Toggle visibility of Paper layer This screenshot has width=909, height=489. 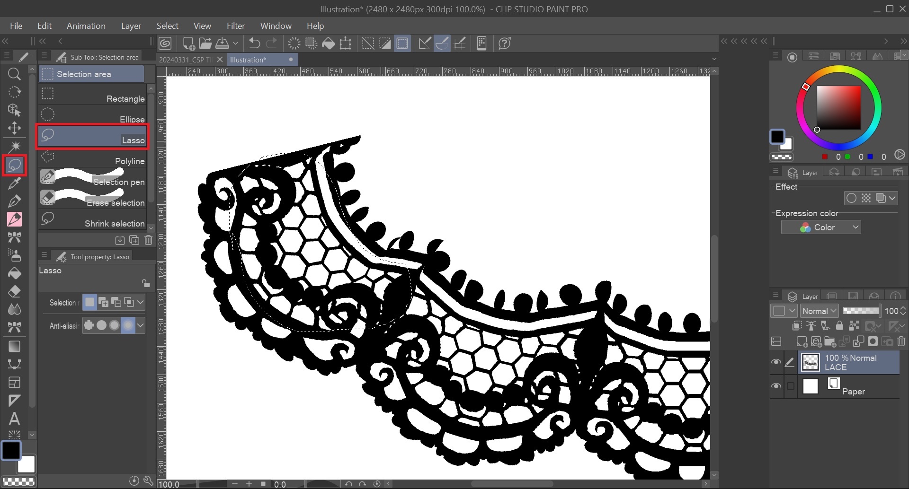point(776,386)
